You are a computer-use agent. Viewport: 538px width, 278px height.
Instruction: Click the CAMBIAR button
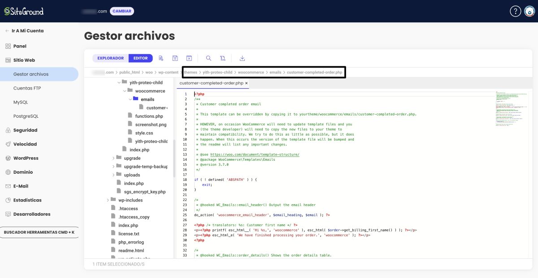point(121,11)
